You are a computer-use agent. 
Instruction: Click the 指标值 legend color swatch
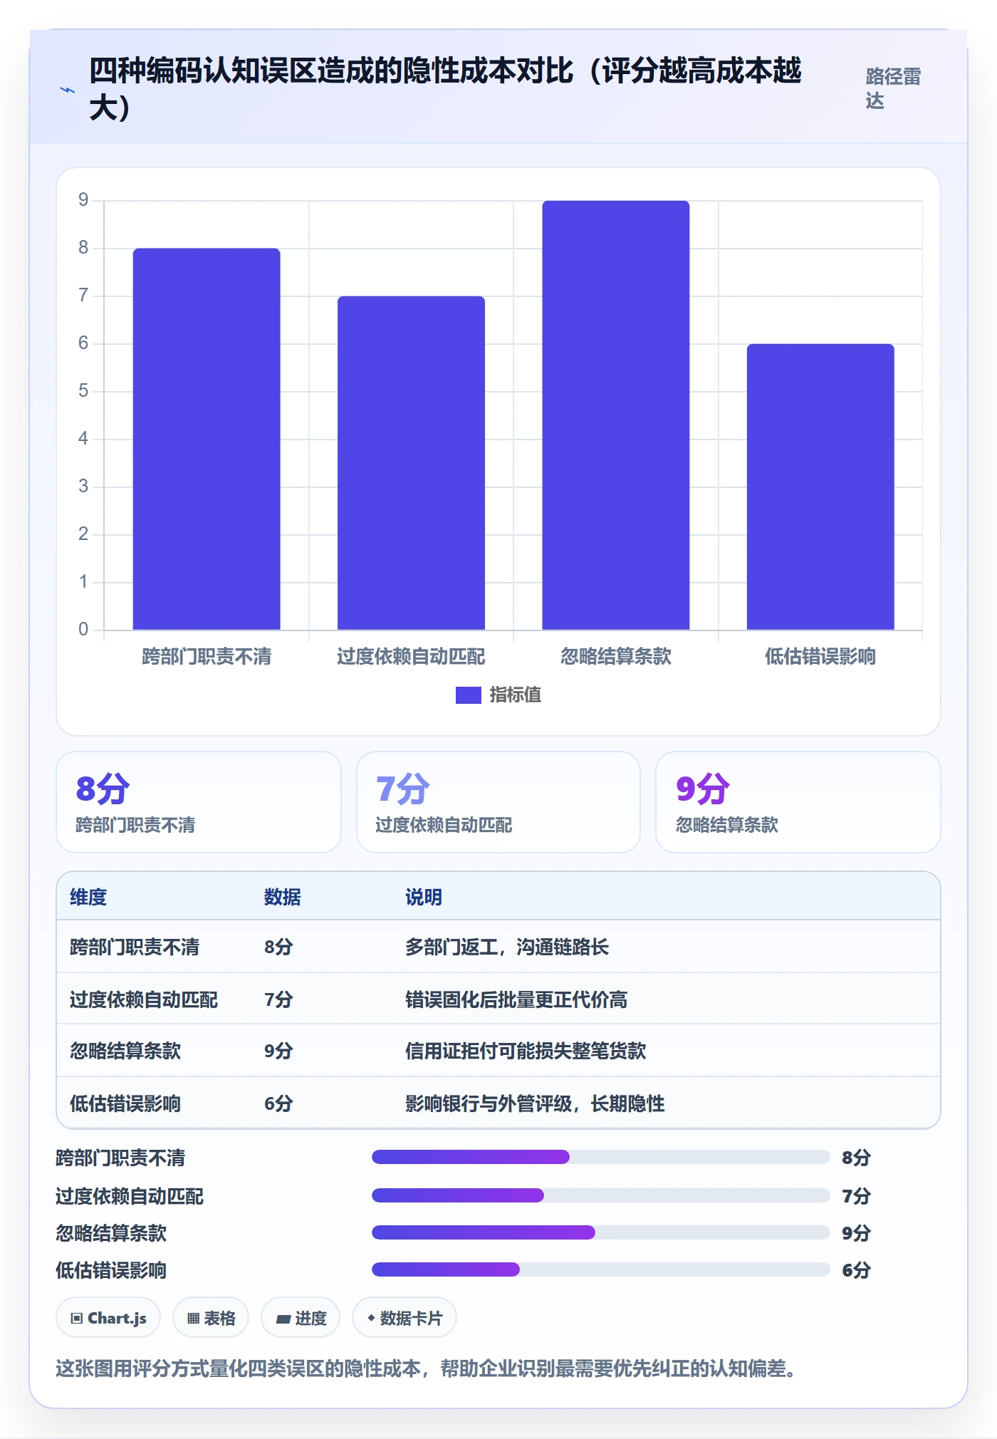point(468,695)
